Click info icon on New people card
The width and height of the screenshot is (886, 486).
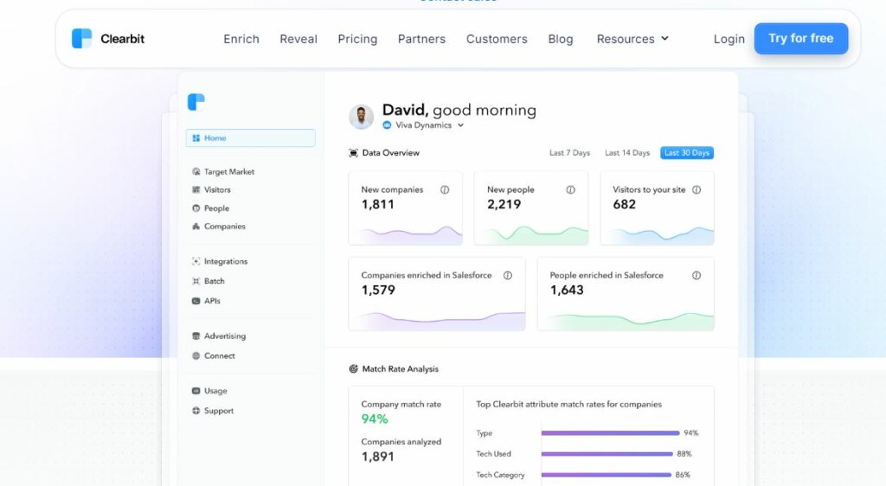tap(571, 189)
